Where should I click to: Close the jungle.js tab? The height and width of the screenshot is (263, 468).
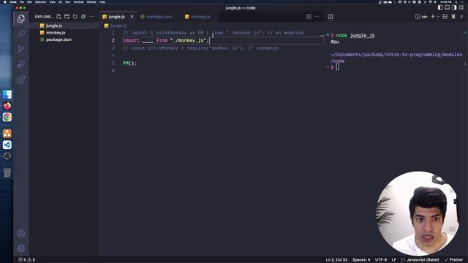click(x=132, y=17)
